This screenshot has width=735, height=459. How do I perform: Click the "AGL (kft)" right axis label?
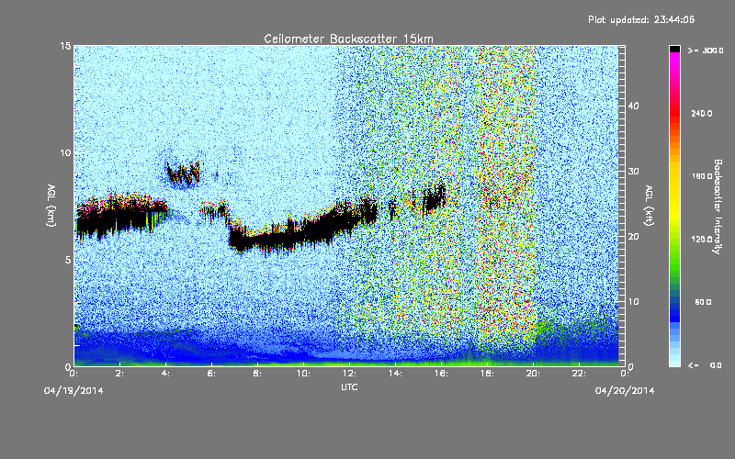pyautogui.click(x=649, y=206)
